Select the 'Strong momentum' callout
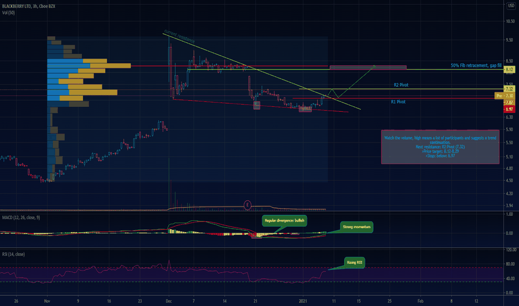Image resolution: width=519 pixels, height=306 pixels. click(x=356, y=227)
